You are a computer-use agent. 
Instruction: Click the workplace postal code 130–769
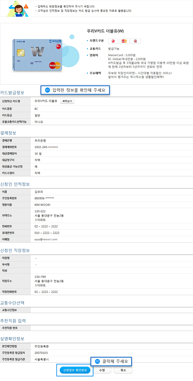(x=40, y=277)
